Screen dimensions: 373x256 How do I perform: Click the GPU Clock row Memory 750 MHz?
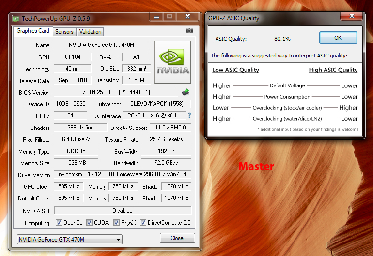click(123, 186)
